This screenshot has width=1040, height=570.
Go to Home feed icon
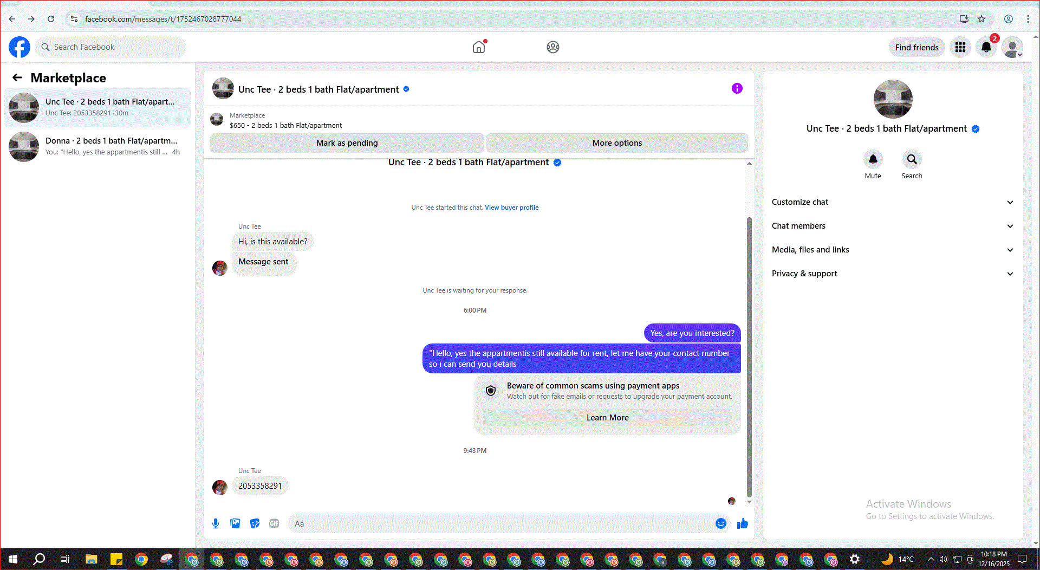[x=479, y=47]
